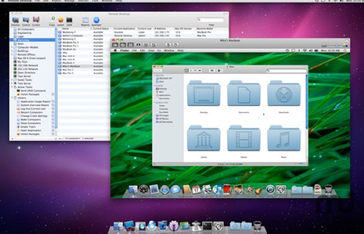The height and width of the screenshot is (234, 364).
Task: Toggle curtain lock mode in Mike's MacBook toolbar
Action: pyautogui.click(x=138, y=45)
